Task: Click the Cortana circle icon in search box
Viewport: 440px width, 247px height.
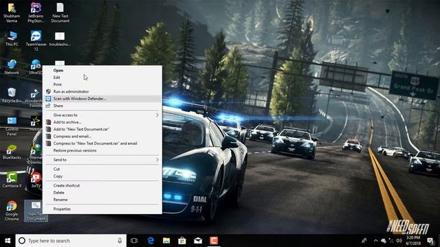Action: point(22,241)
